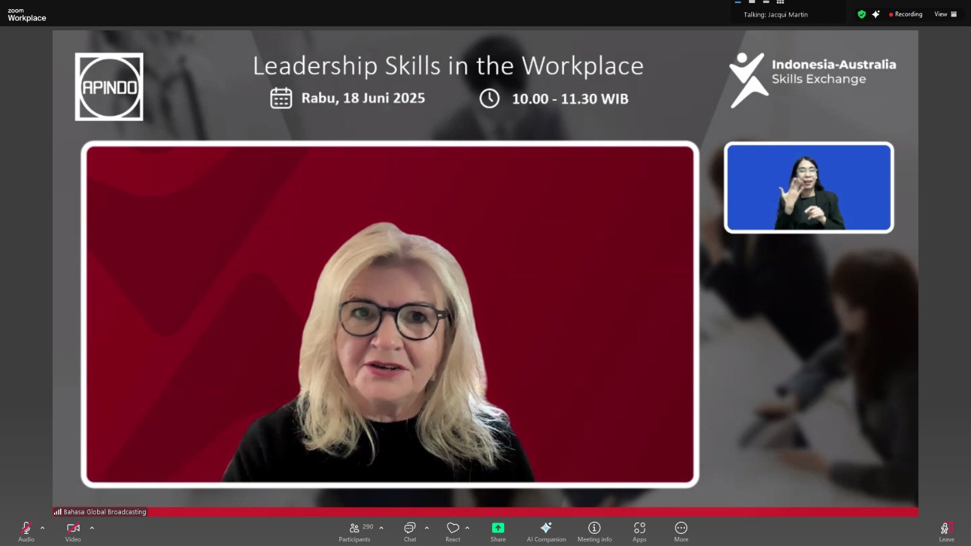Select the main speaker video tile
Image resolution: width=971 pixels, height=546 pixels.
click(x=390, y=314)
